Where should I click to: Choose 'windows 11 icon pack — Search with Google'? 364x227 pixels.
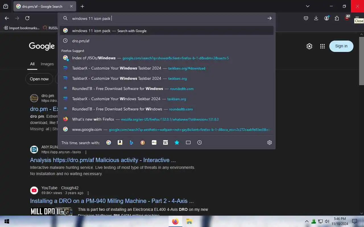point(167,31)
